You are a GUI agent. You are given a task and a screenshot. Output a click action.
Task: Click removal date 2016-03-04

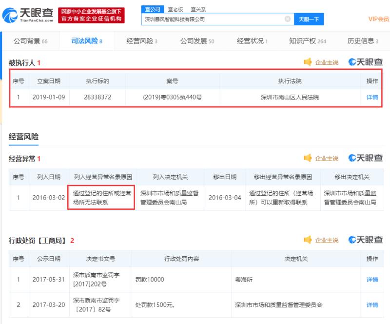[x=225, y=198]
